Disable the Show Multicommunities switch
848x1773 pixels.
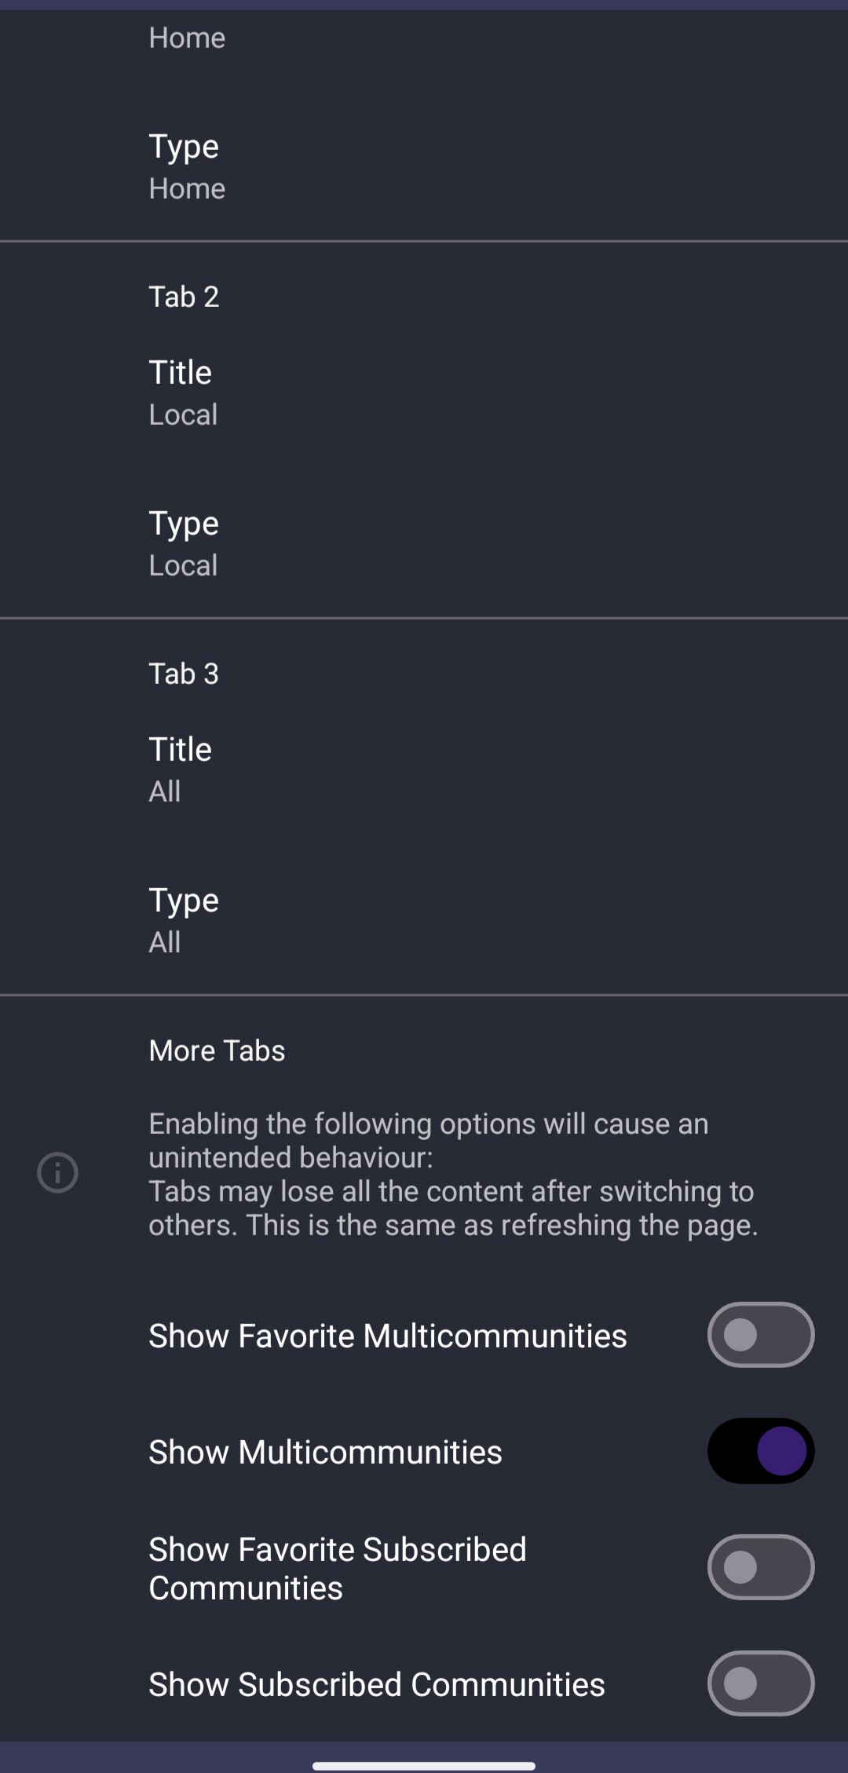point(760,1451)
